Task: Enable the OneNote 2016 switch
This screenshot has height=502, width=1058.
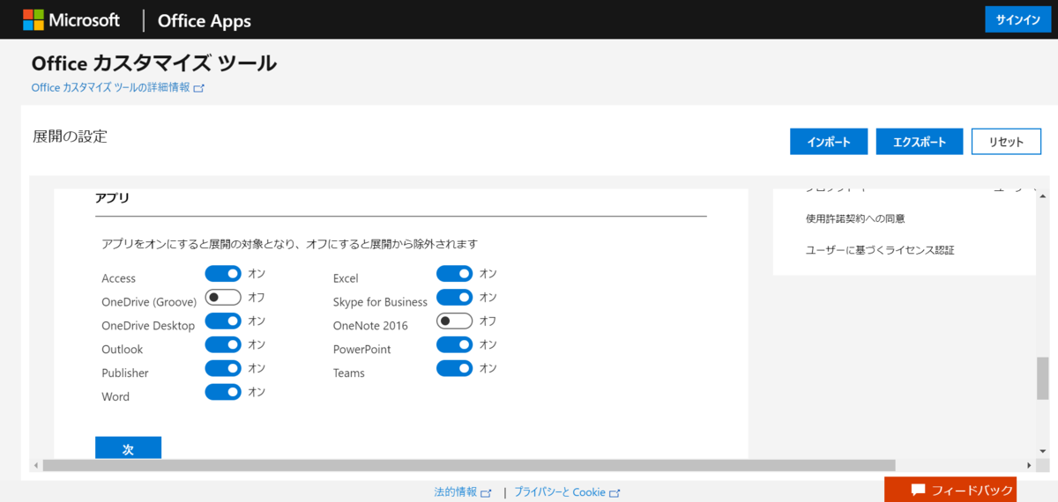Action: pos(454,321)
